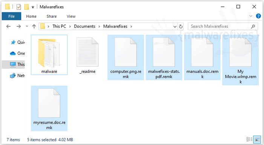
Task: Open OneDrive in navigation pane
Action: point(17,53)
